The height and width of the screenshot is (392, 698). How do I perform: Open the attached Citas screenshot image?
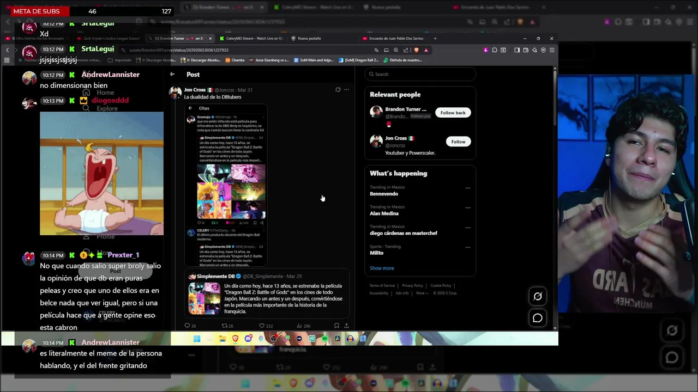(225, 185)
